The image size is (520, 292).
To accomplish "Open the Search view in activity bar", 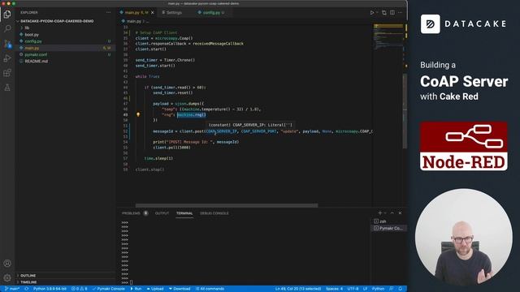I will click(7, 29).
